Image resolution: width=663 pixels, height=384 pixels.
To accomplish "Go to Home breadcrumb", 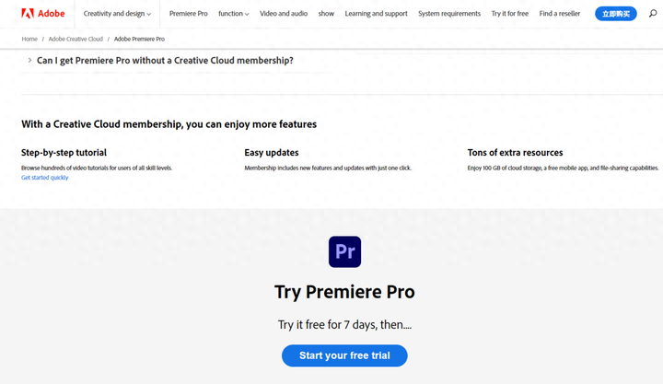I will [29, 39].
